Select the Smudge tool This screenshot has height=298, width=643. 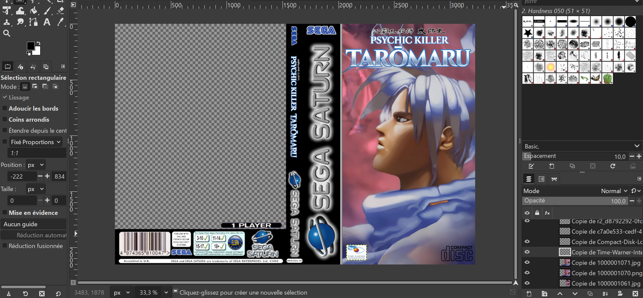[20, 22]
